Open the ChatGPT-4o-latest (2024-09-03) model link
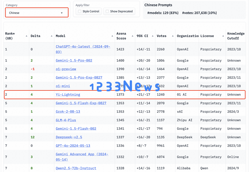This screenshot has height=172, width=249. click(83, 49)
